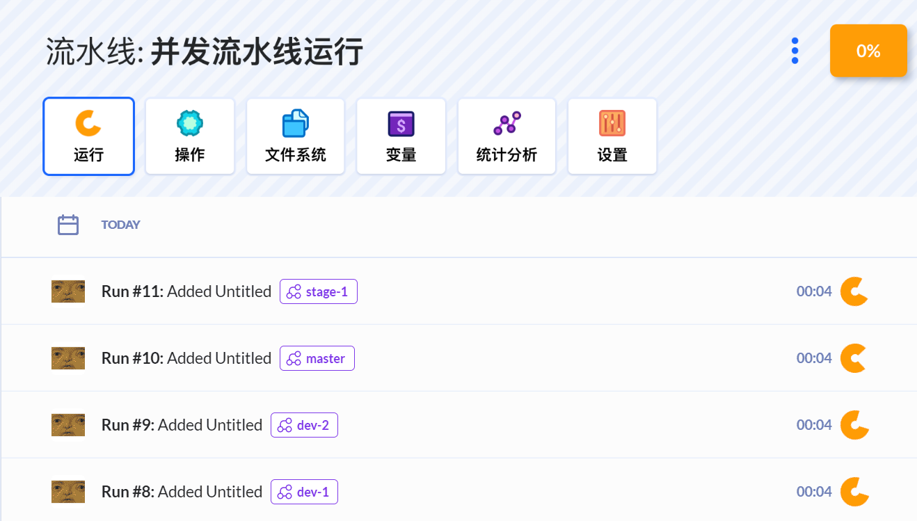917x521 pixels.
Task: Click the TODAY date header
Action: [x=121, y=225]
